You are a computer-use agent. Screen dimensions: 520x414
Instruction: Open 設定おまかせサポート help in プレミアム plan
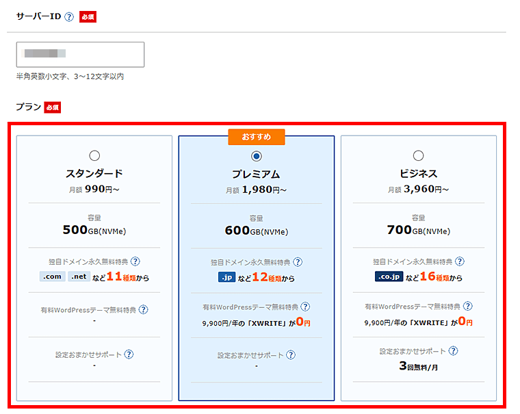(x=291, y=354)
